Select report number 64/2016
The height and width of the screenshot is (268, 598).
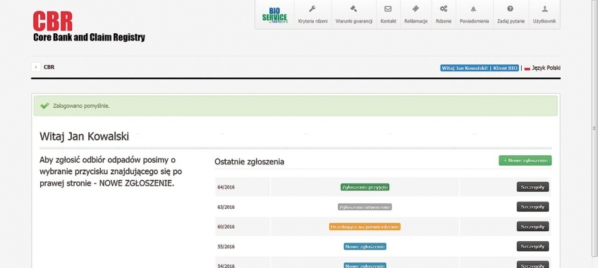coord(226,187)
